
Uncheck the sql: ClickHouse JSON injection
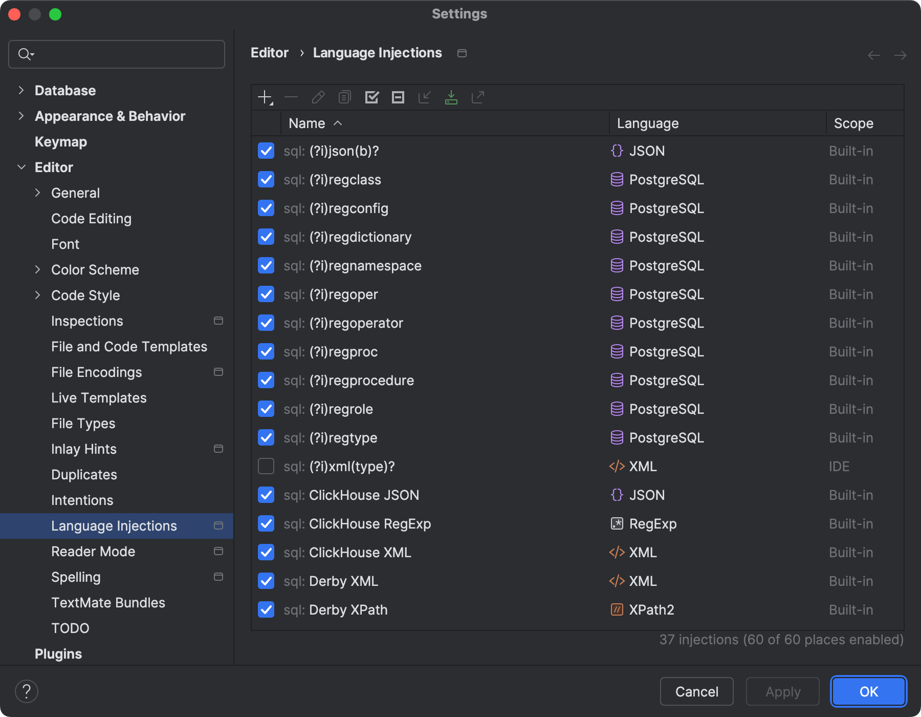(x=266, y=495)
